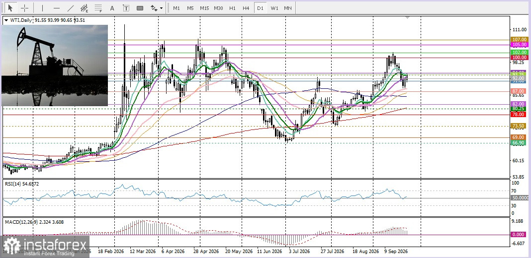Click the 9 Sep 2026 date label
Screen dimensions: 531x258
click(x=396, y=252)
